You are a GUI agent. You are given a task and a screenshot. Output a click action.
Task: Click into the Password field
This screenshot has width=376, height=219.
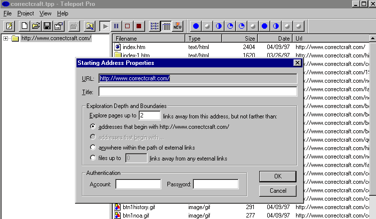(x=216, y=184)
